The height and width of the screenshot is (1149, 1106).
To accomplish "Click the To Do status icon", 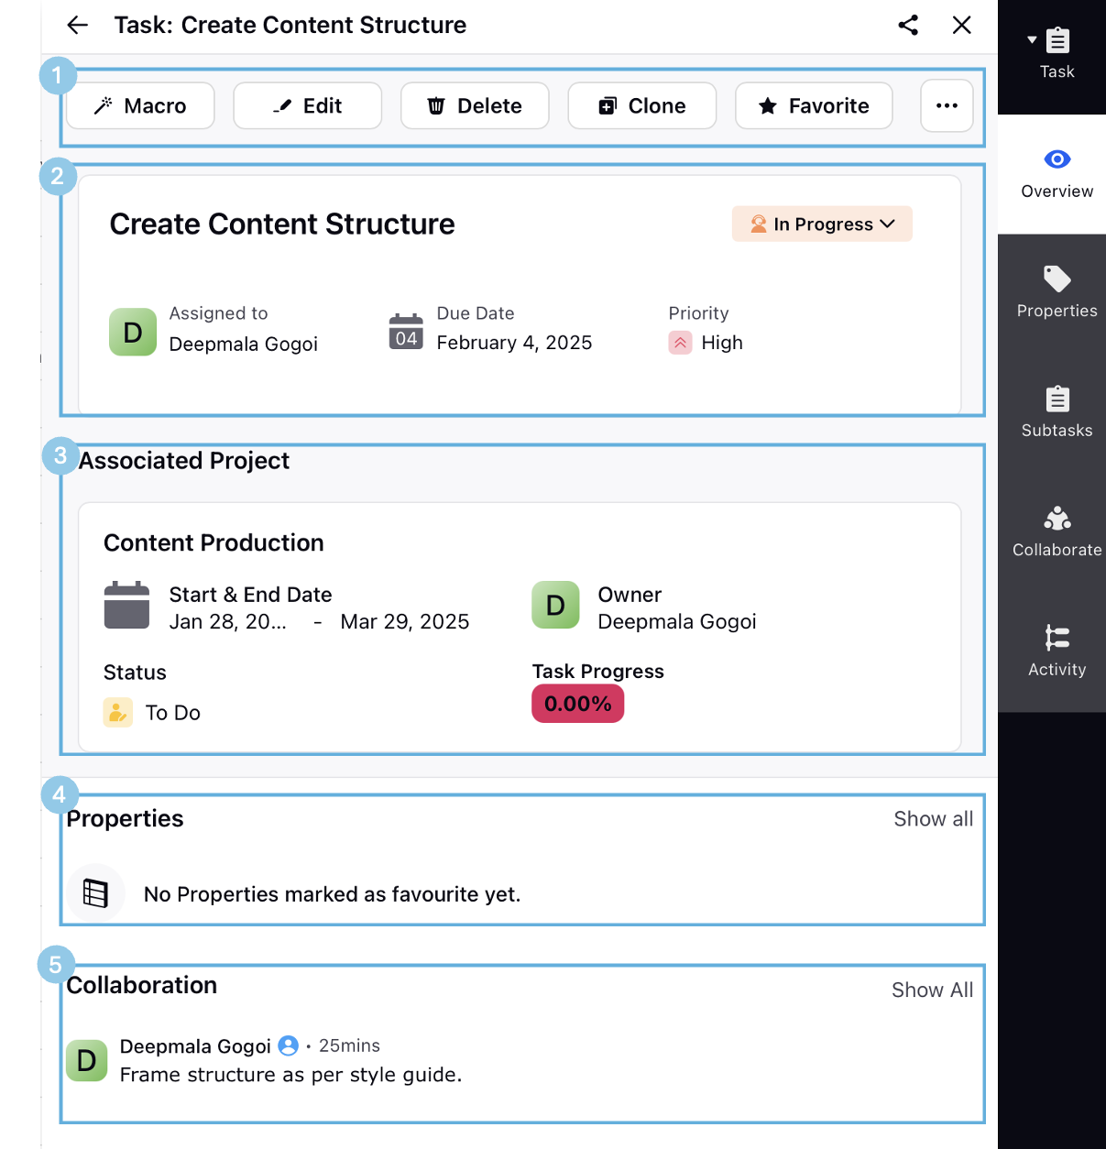I will 118,713.
